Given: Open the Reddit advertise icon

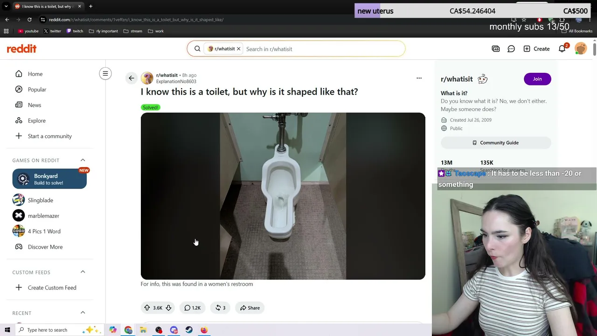Looking at the screenshot, I should click(x=496, y=49).
